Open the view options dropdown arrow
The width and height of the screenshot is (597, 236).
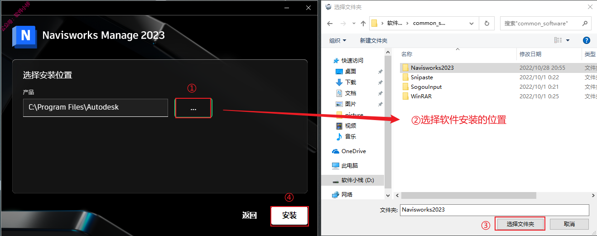click(x=568, y=40)
